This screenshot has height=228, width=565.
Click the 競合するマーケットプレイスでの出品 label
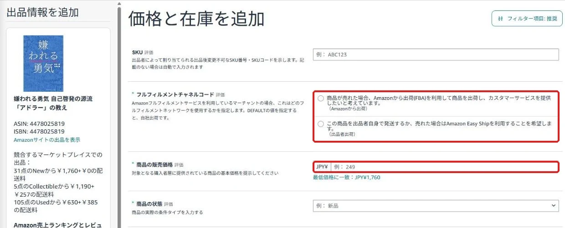pos(58,159)
